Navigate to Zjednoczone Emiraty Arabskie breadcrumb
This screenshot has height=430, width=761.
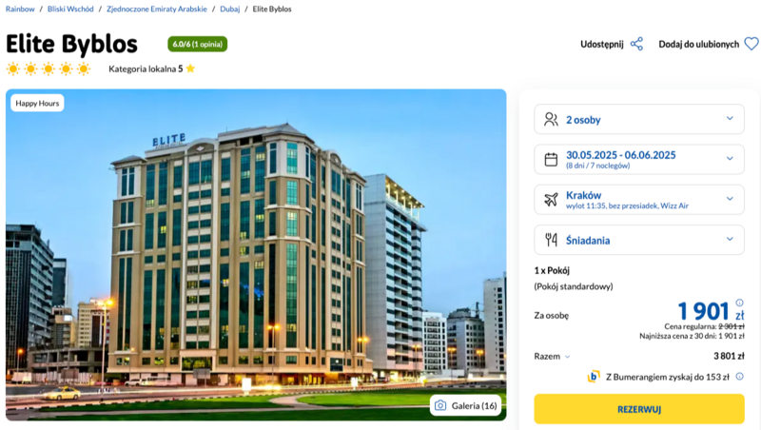156,9
